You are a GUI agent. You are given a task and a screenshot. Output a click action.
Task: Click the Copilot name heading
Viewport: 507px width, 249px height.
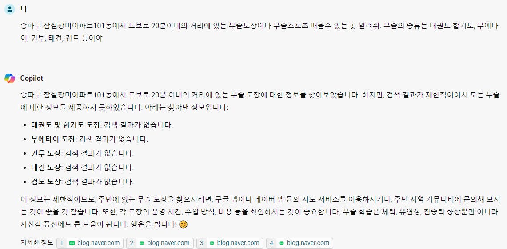(32, 78)
